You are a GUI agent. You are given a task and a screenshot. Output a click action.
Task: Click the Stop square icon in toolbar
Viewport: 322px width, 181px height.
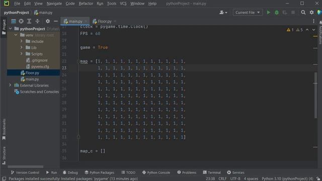(293, 13)
